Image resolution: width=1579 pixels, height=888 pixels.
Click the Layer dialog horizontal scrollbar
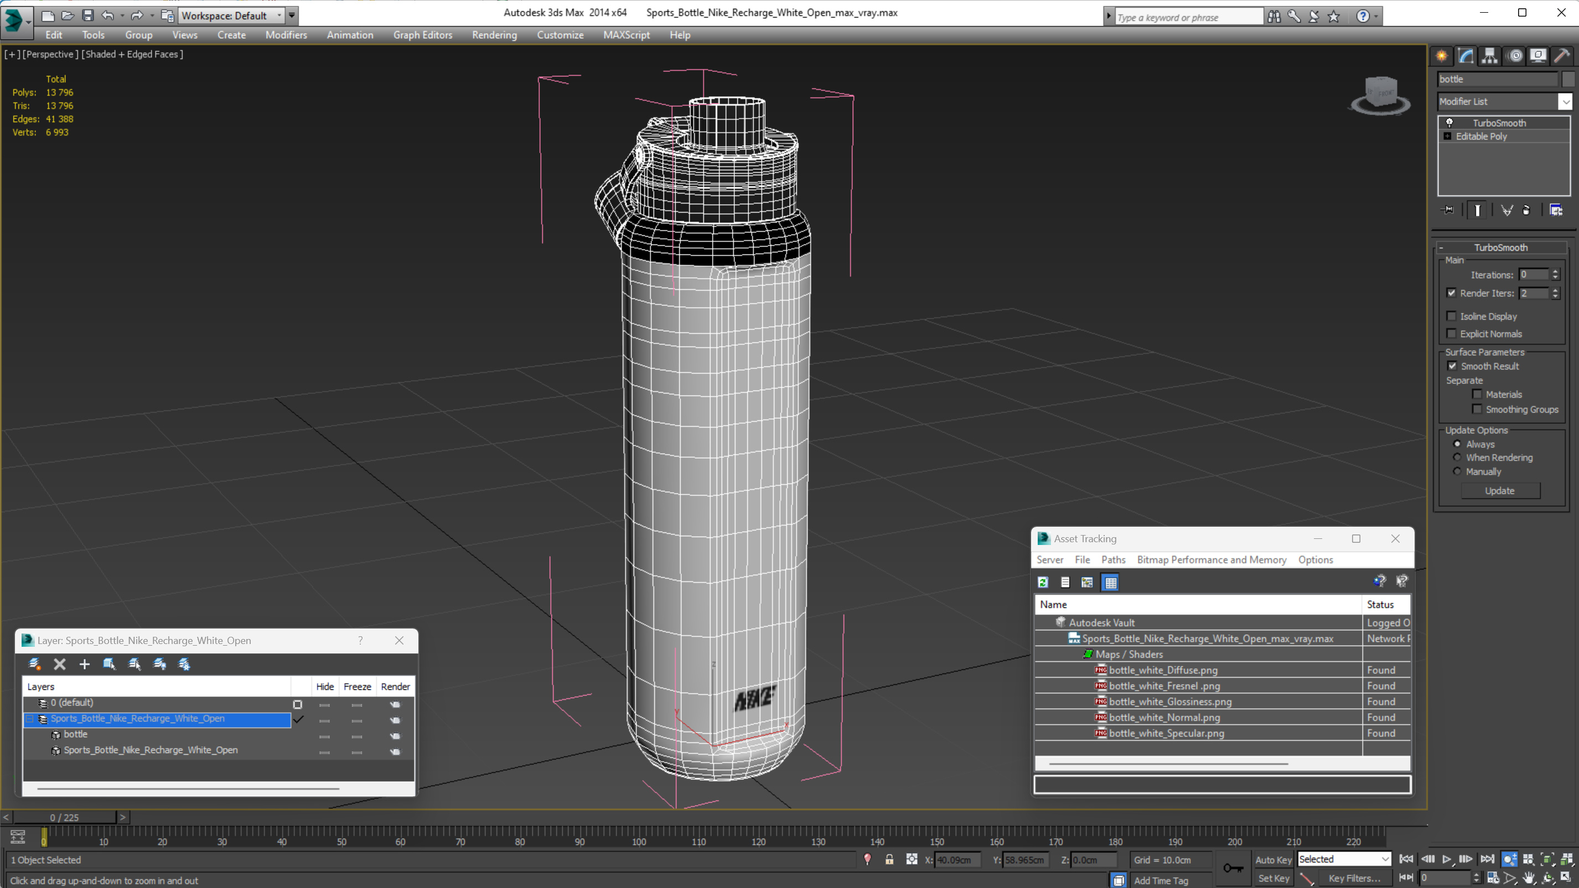point(188,789)
